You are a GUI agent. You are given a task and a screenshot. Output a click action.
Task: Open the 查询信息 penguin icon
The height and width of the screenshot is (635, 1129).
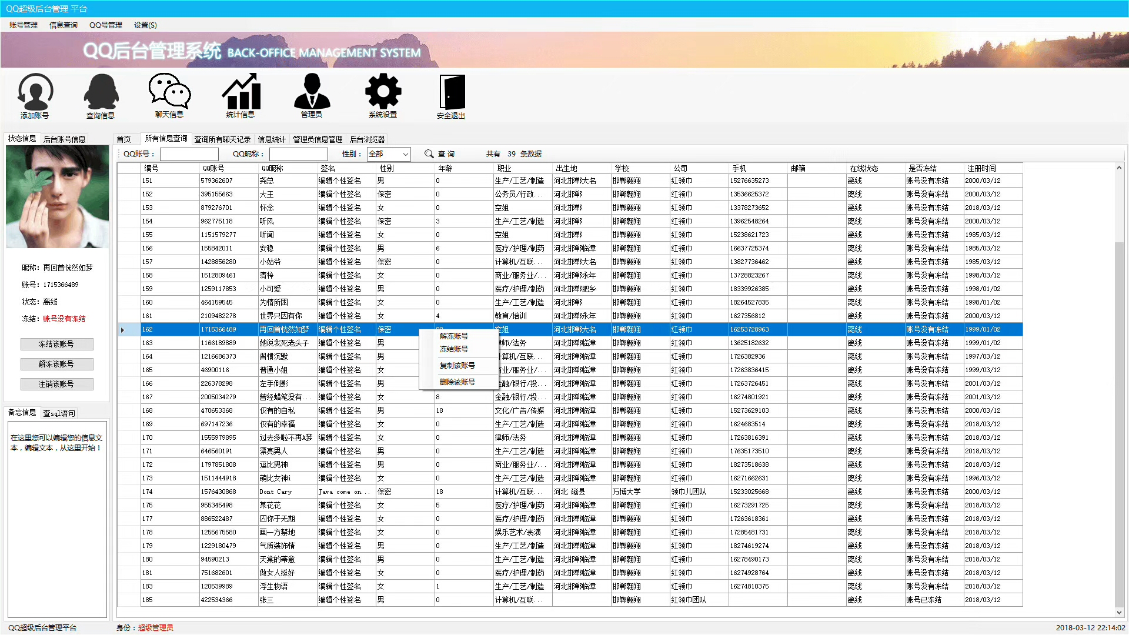pos(101,95)
